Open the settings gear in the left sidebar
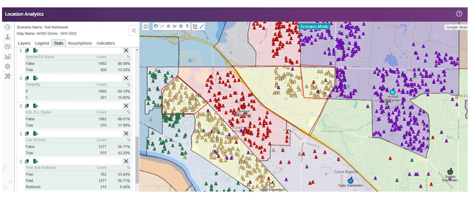470x201 pixels. (7, 66)
